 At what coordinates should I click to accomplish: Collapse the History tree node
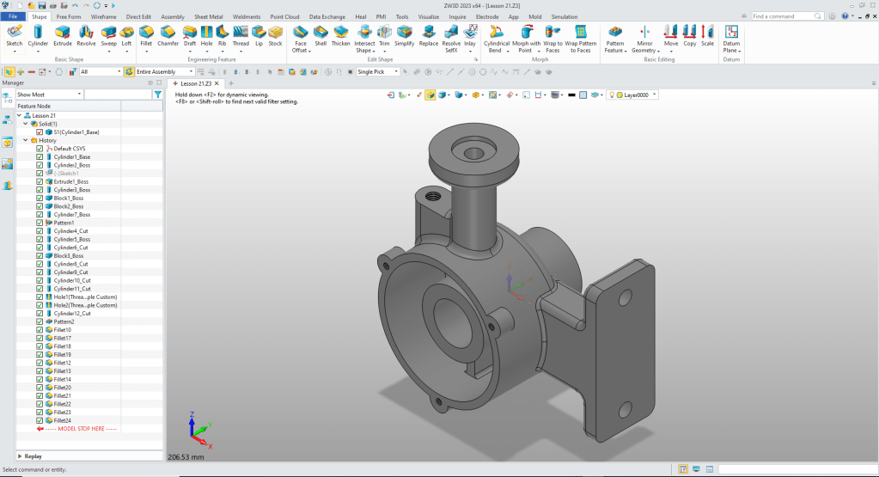pyautogui.click(x=25, y=140)
